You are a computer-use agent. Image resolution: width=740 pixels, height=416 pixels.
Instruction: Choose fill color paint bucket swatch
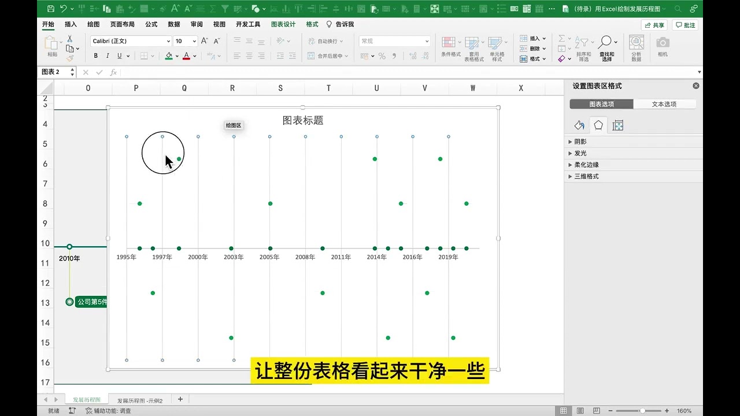[x=168, y=56]
